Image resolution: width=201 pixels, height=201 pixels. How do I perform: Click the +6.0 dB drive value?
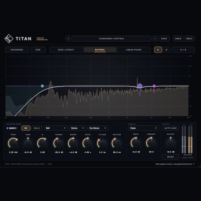point(136,152)
